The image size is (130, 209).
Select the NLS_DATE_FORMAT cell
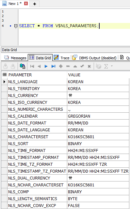point(37,123)
